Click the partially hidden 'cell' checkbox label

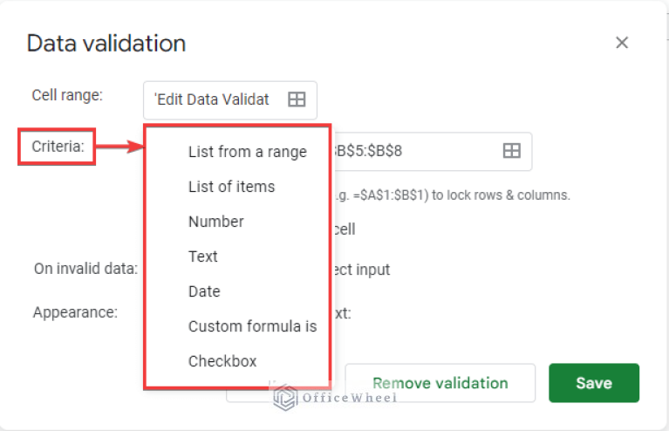(x=345, y=229)
